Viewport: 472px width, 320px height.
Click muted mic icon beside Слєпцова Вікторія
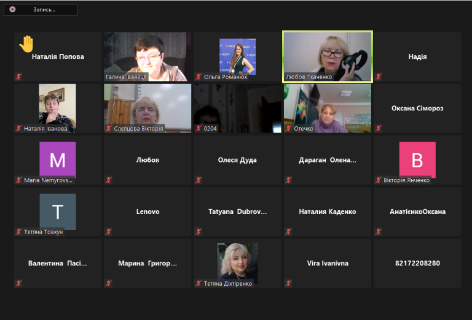(x=109, y=129)
